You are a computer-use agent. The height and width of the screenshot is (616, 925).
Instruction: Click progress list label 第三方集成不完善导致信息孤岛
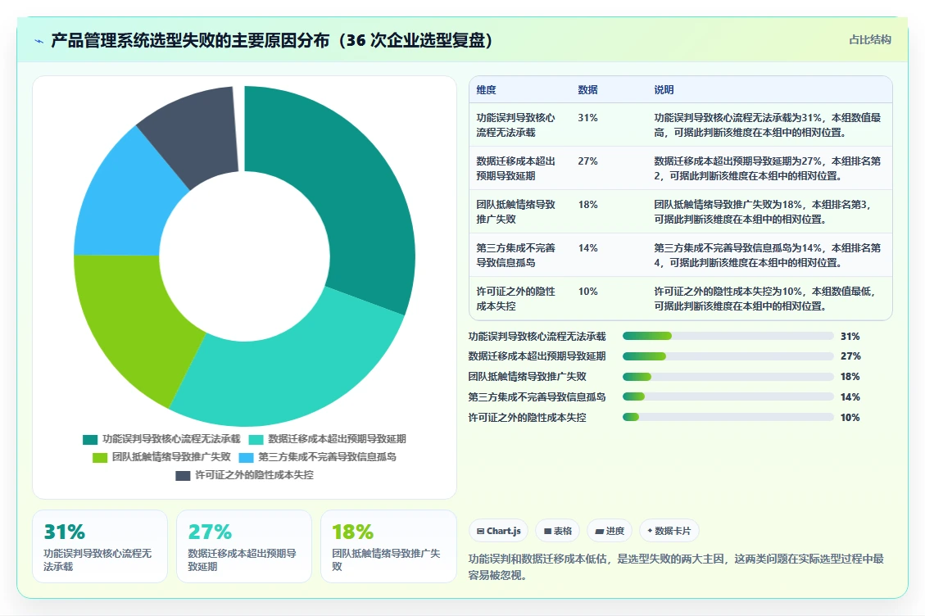point(537,397)
